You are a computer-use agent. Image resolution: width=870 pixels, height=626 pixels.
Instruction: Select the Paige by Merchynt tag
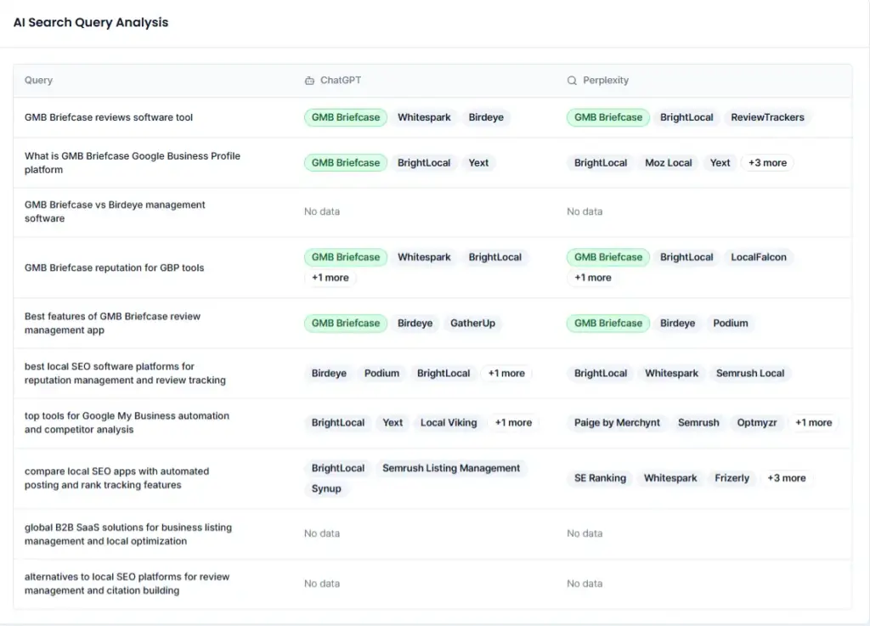(x=617, y=422)
